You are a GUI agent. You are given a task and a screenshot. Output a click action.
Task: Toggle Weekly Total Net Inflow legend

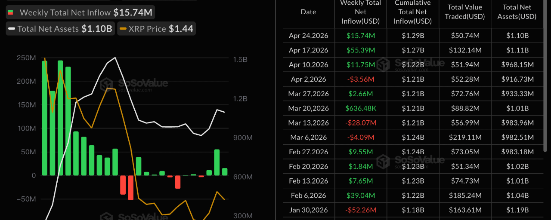pyautogui.click(x=81, y=12)
